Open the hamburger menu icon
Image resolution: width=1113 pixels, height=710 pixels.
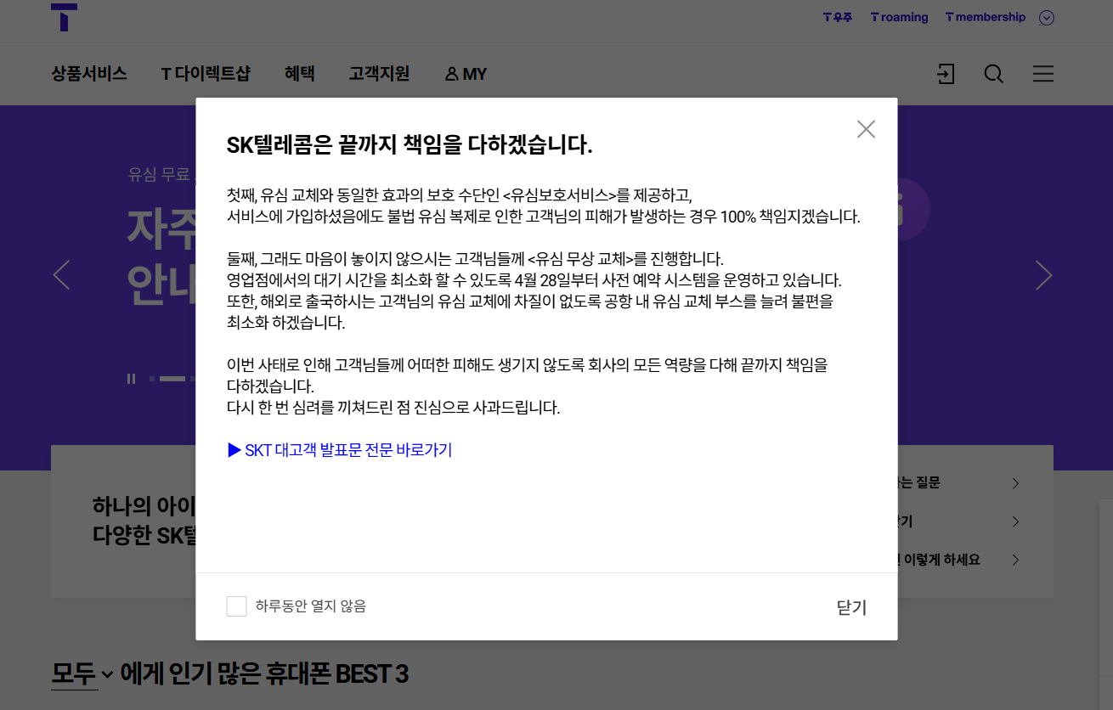(1042, 74)
